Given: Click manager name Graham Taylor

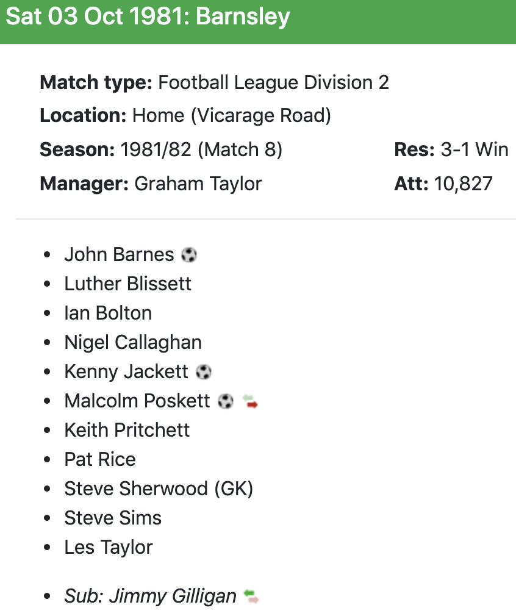Looking at the screenshot, I should click(198, 184).
